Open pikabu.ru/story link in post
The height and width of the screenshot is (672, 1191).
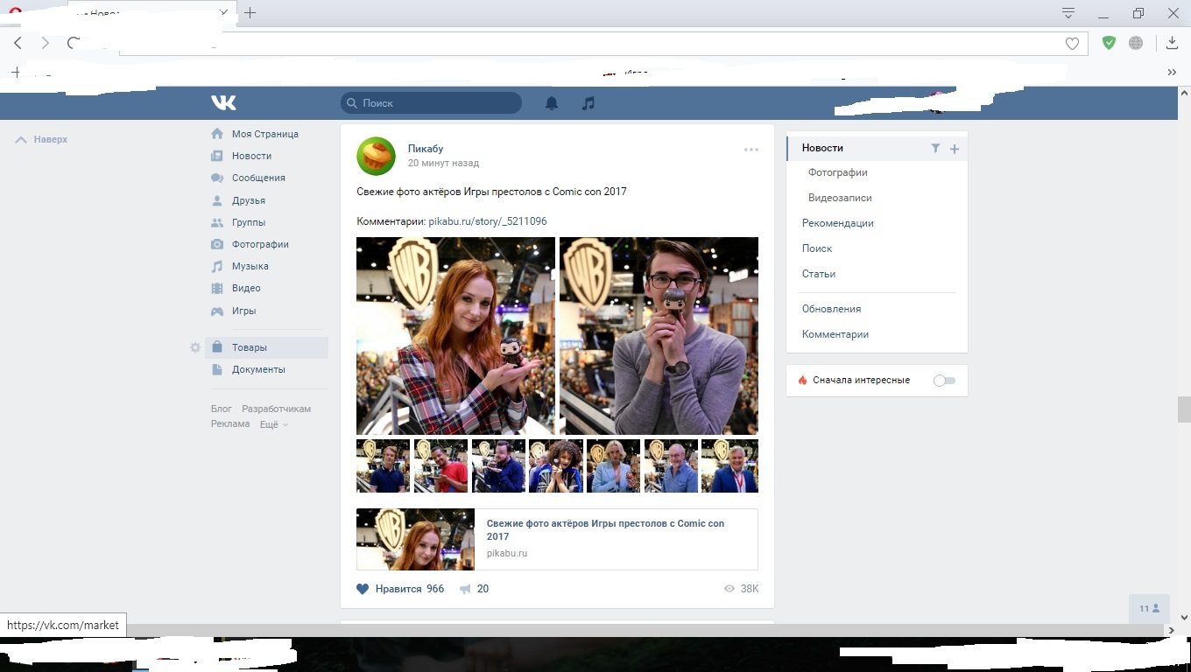tap(488, 221)
